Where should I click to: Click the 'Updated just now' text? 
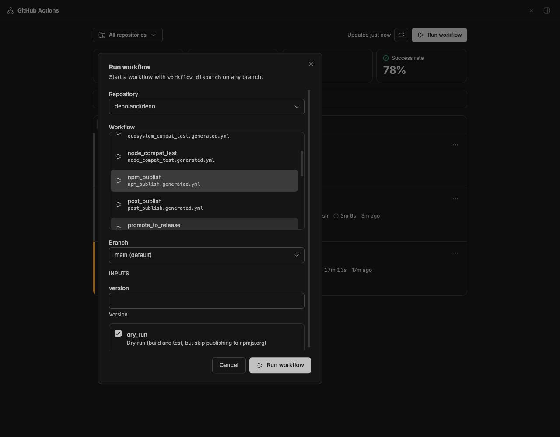[369, 35]
